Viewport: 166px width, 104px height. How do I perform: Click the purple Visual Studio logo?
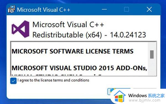pyautogui.click(x=20, y=29)
